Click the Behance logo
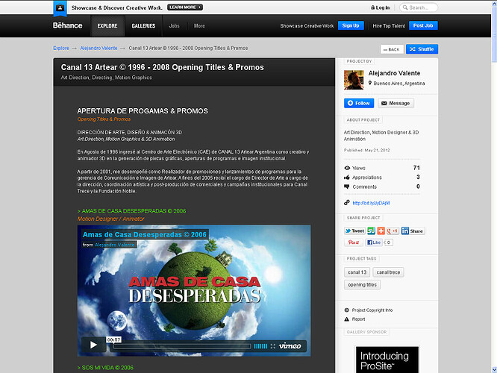Viewport: 497px width, 373px height. tap(67, 25)
